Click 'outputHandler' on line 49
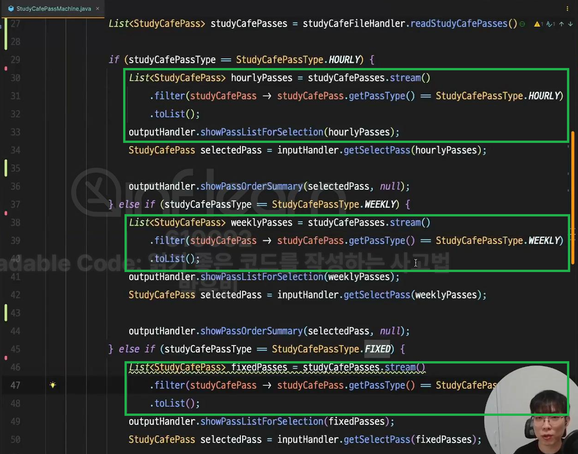This screenshot has height=454, width=578. coord(162,422)
